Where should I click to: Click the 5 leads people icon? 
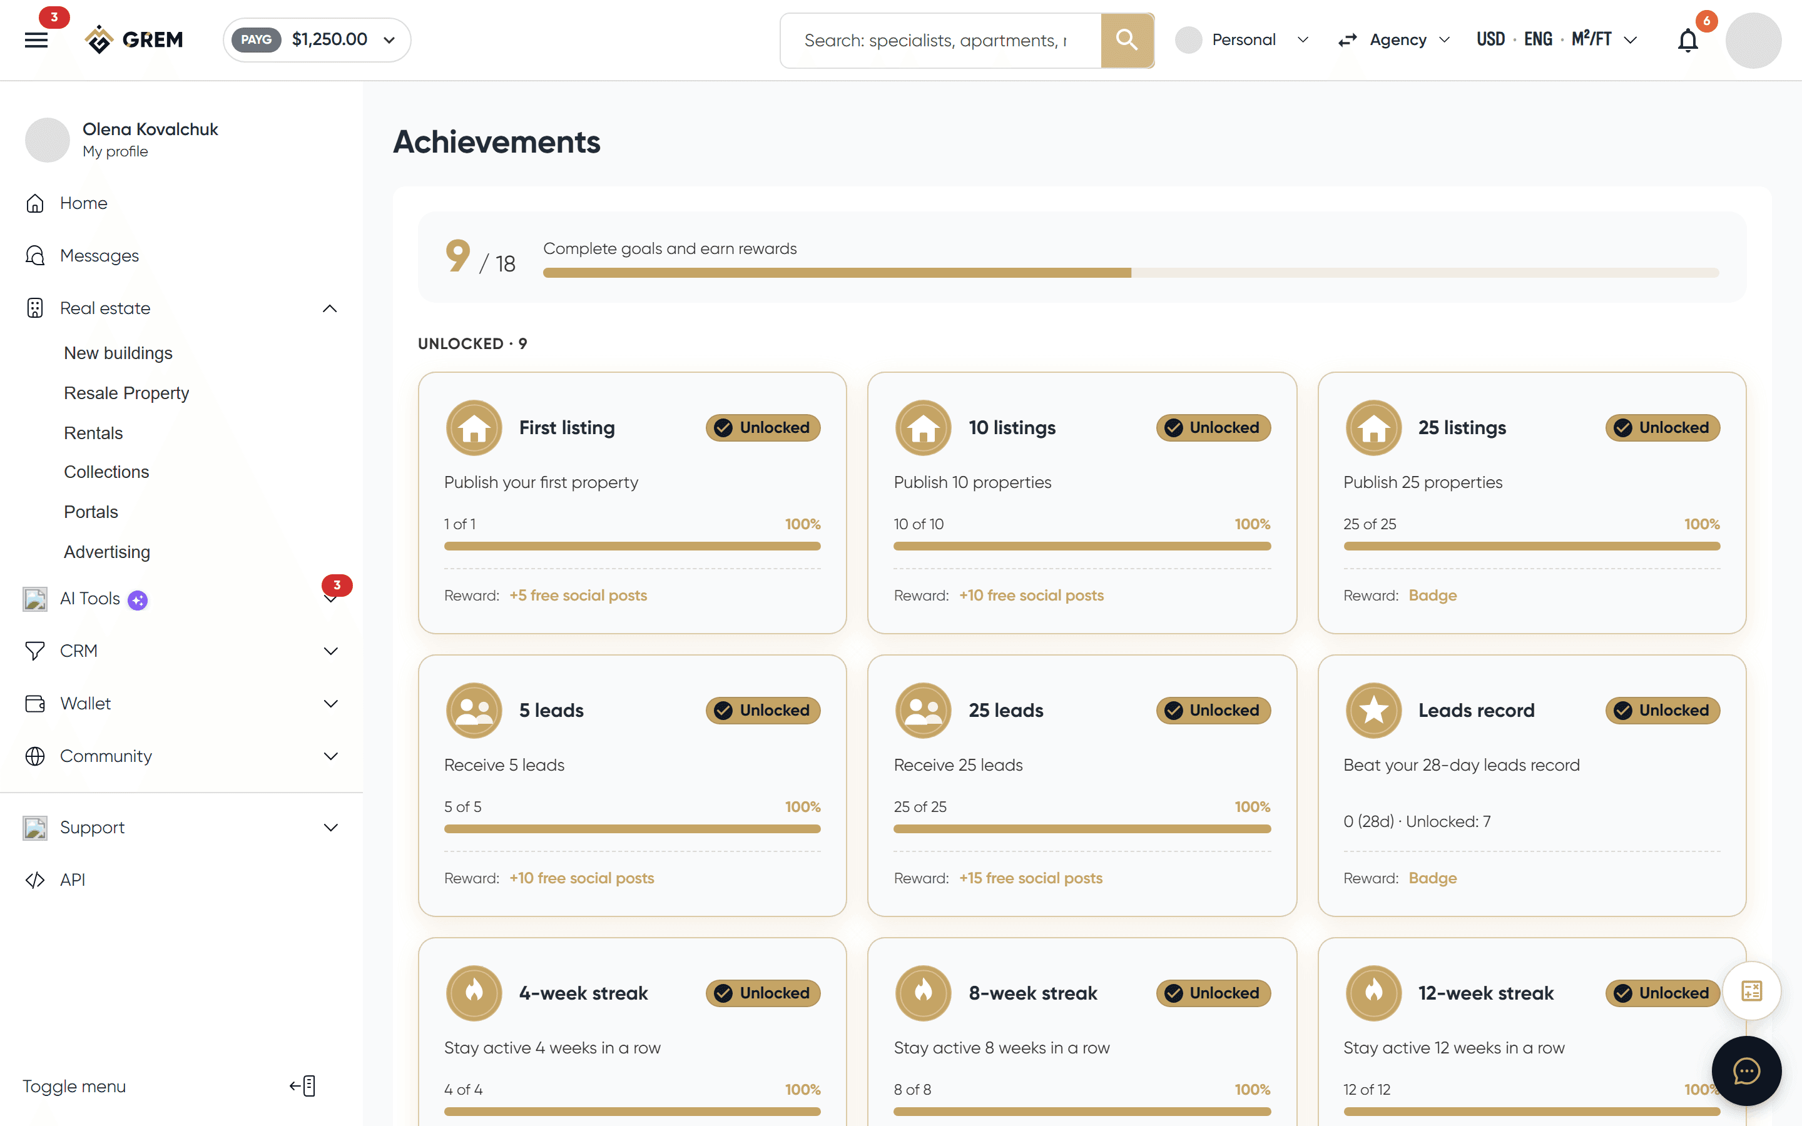pyautogui.click(x=474, y=711)
